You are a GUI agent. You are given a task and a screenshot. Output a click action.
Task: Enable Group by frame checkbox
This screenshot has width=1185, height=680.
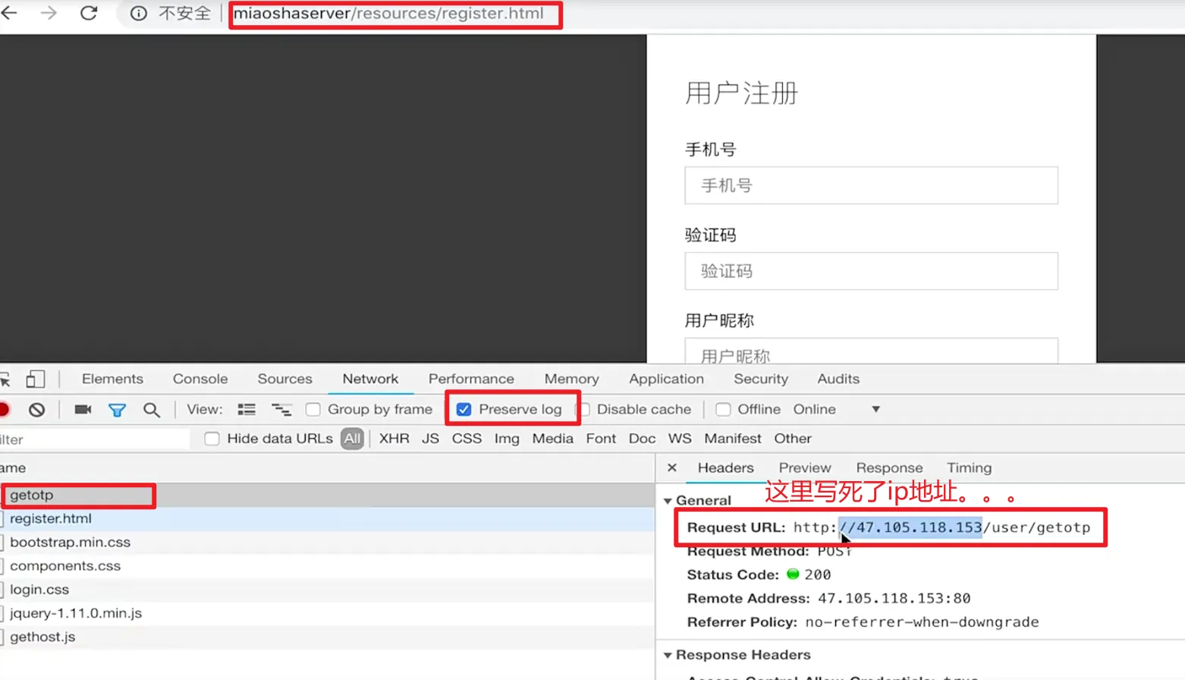[x=313, y=410]
